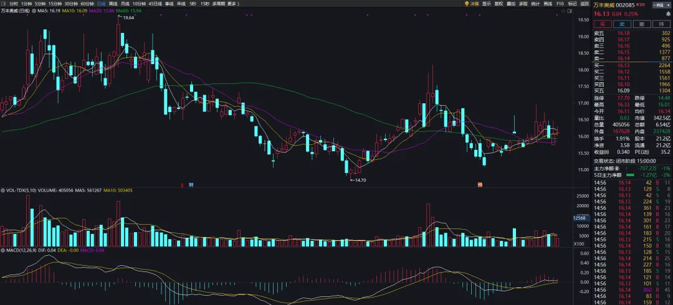The width and height of the screenshot is (673, 305).
Task: Click the alert bell icon beside the price
Action: coord(668,14)
